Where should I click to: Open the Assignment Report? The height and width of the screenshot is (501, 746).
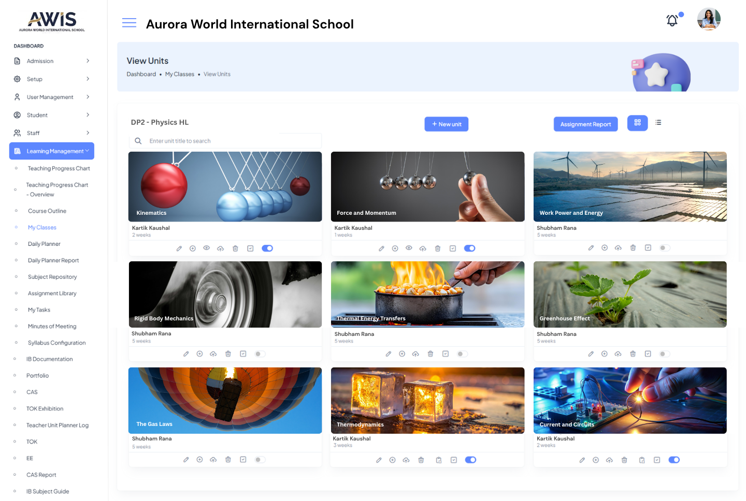[585, 124]
